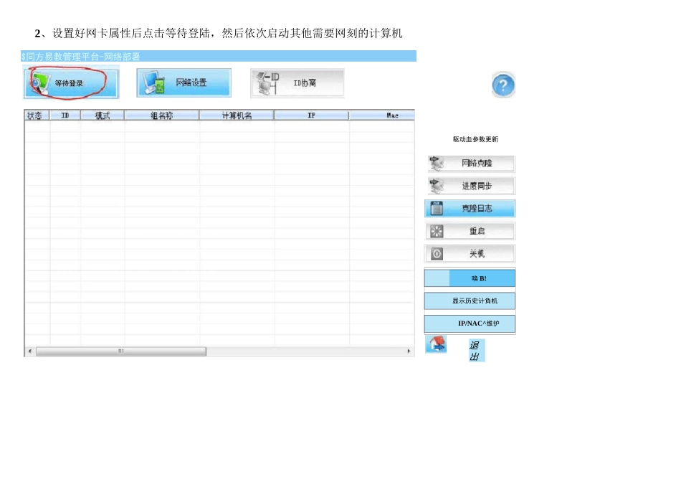Click the 网络设置 computer icon
Viewport: 681px width, 482px height.
155,82
